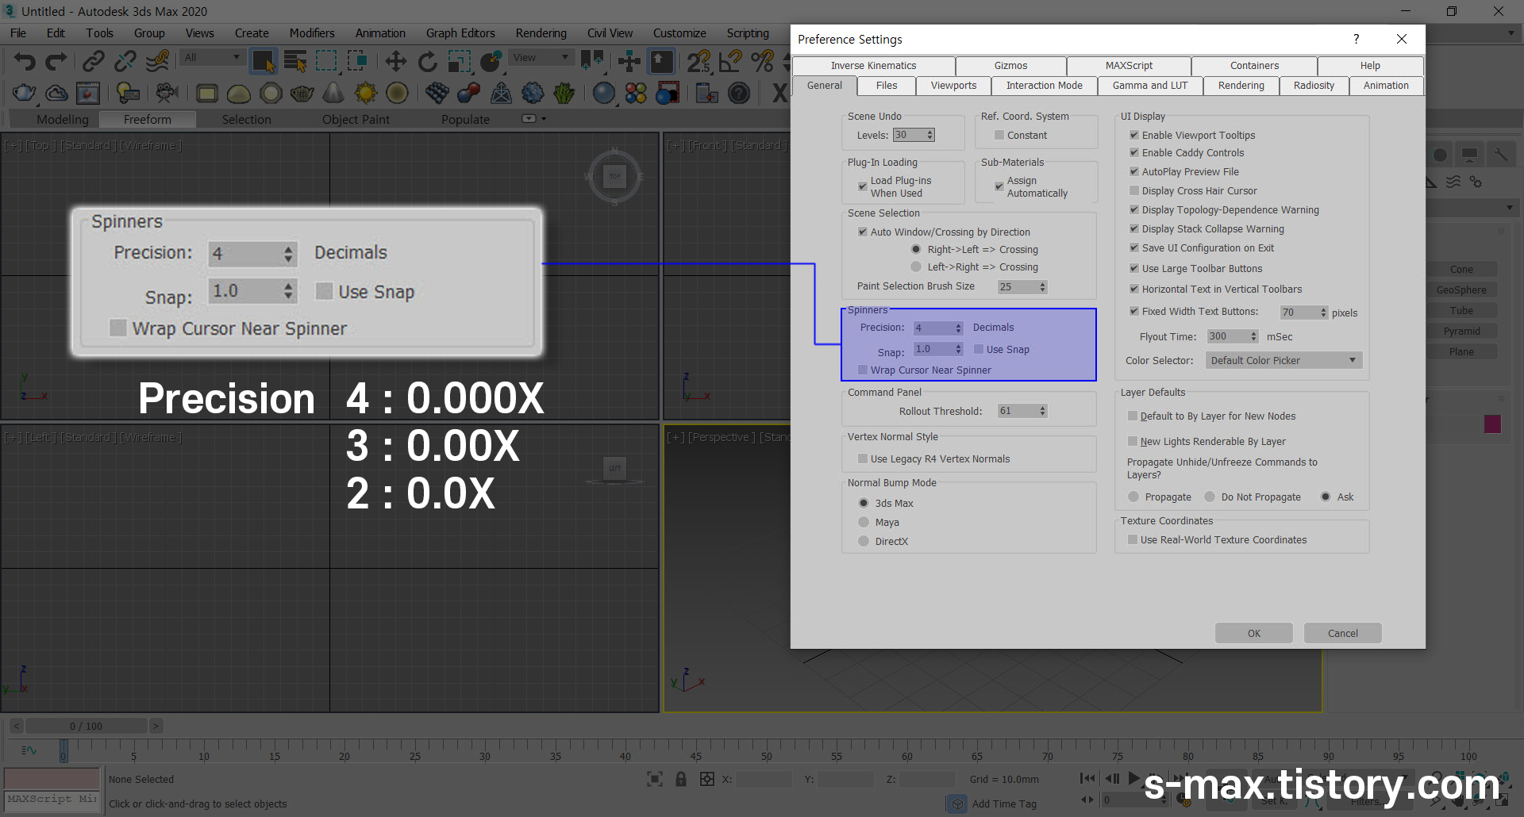Select the Select and Link tool

pyautogui.click(x=94, y=61)
